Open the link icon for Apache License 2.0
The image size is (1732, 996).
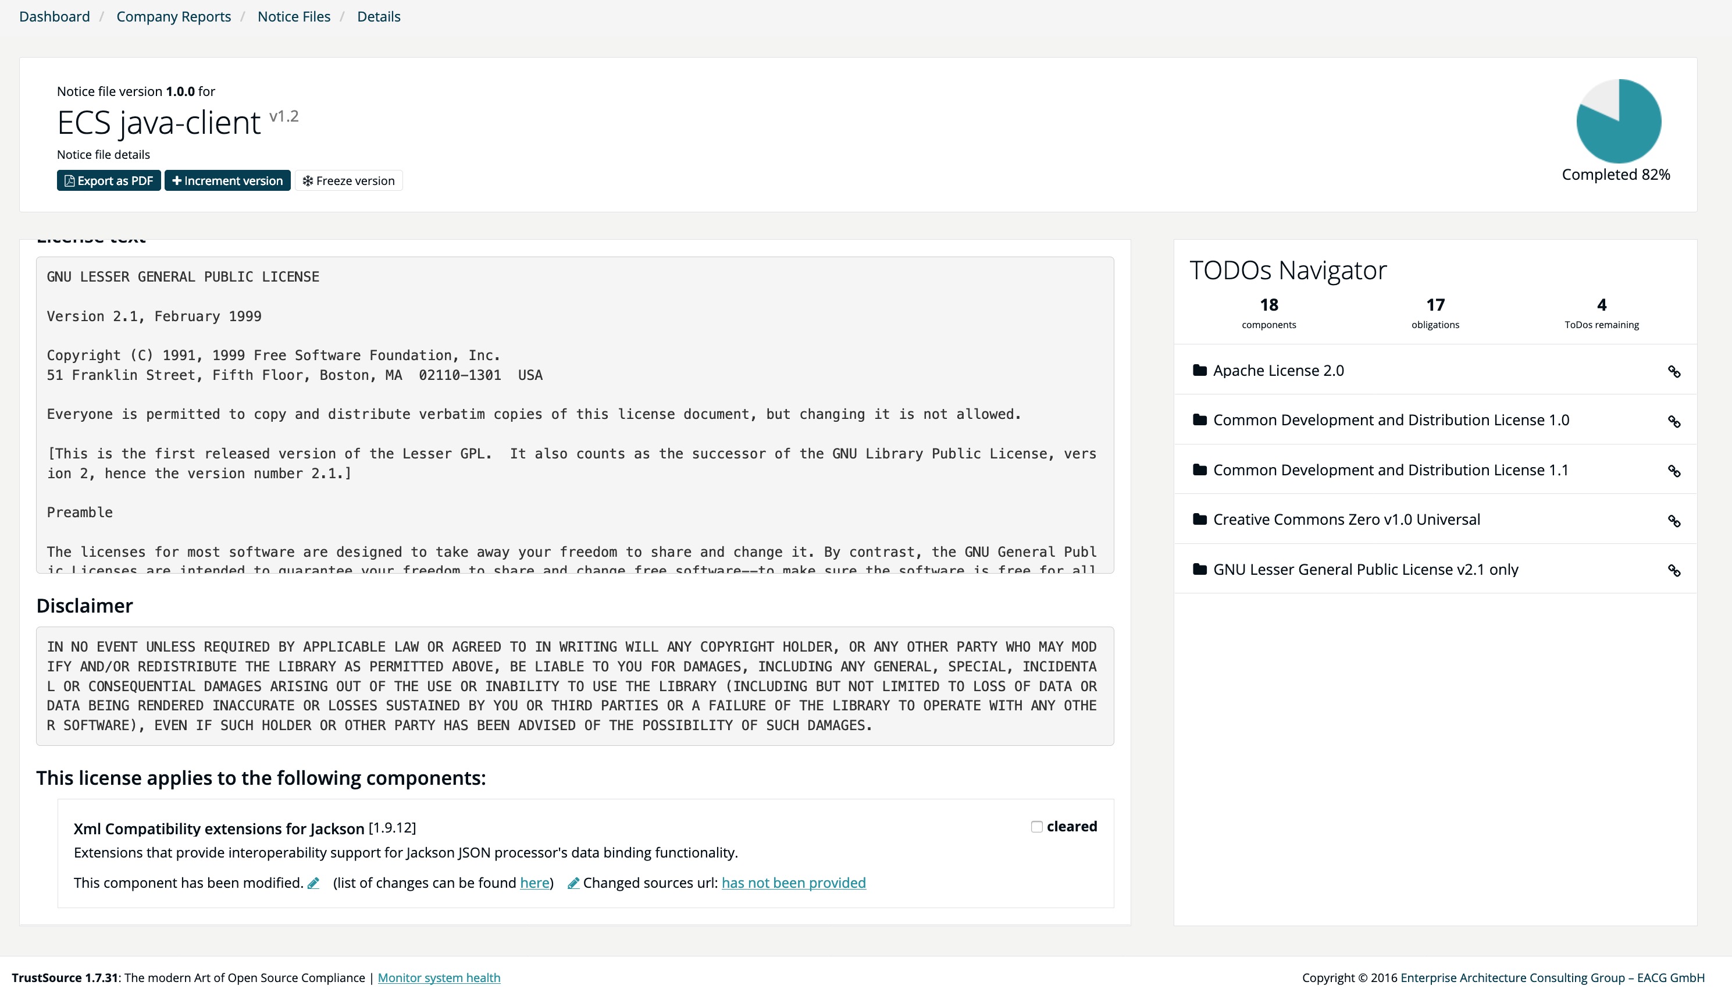pyautogui.click(x=1674, y=371)
